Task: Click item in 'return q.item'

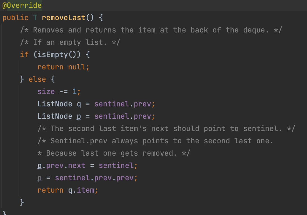Action: [85, 190]
